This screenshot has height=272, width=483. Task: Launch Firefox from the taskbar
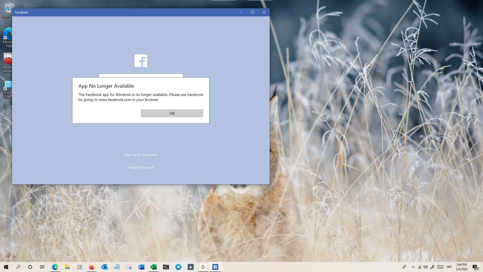pos(92,267)
